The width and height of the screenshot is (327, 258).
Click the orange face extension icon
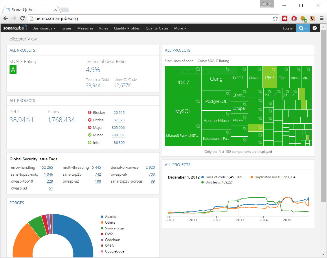coord(312,18)
